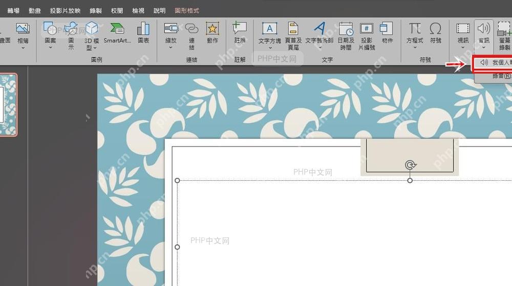Switch to the 轉場 transitions tab

coord(13,11)
